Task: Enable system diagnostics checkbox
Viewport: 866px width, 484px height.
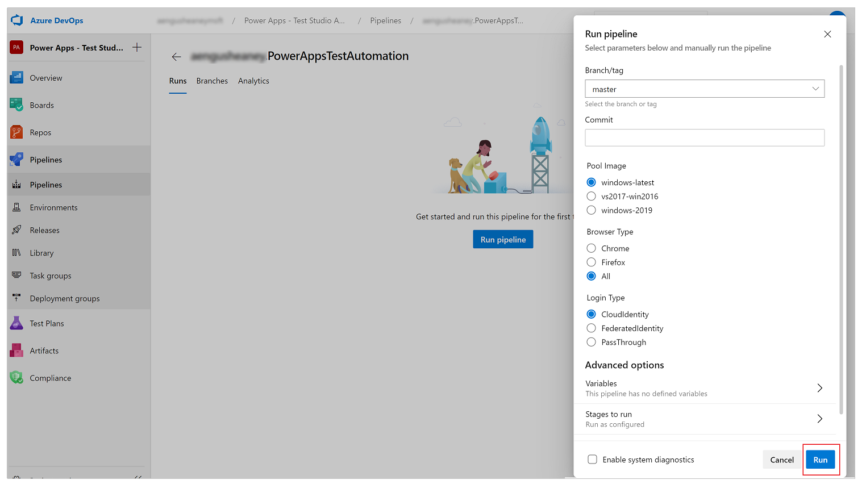Action: tap(592, 459)
